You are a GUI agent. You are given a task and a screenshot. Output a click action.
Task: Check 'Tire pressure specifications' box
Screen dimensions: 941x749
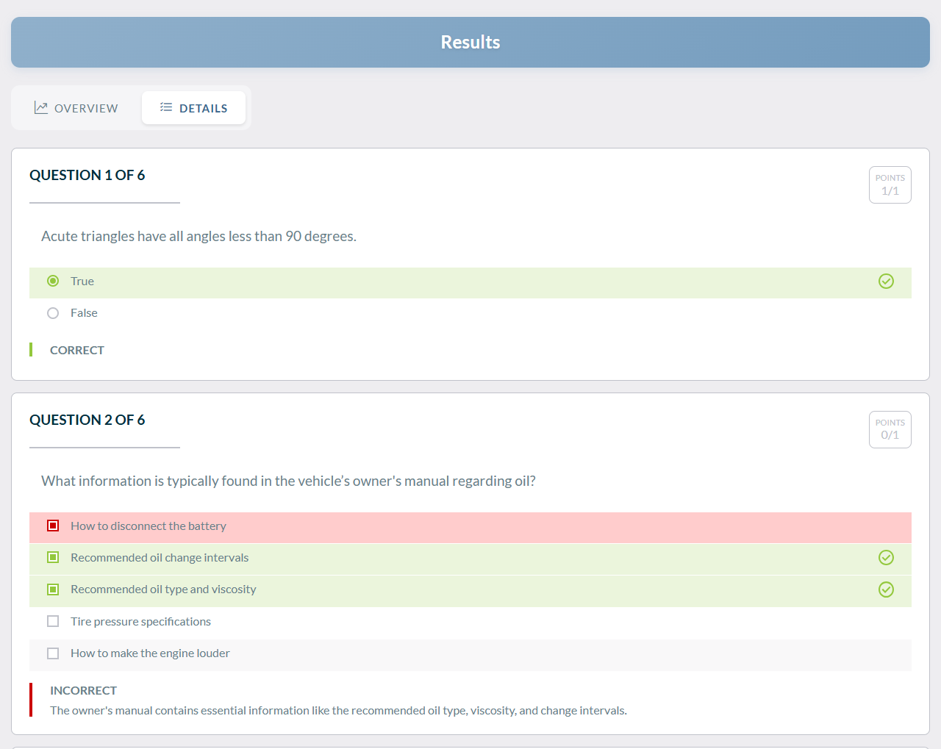(53, 622)
